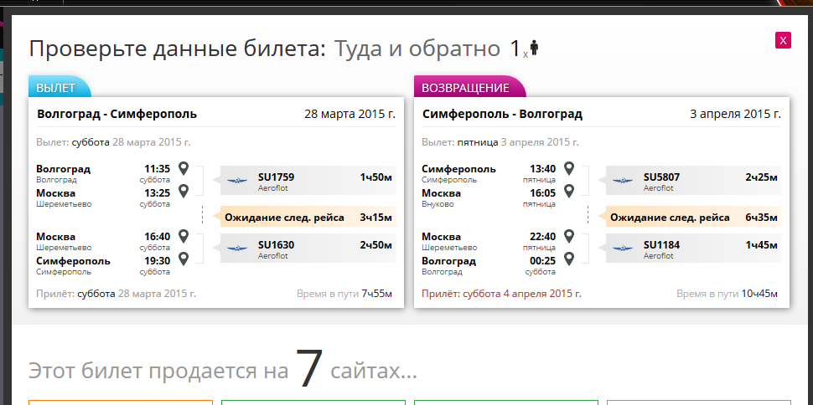Click the map pin next to Москва 16:40
This screenshot has height=405, width=813.
(x=184, y=237)
